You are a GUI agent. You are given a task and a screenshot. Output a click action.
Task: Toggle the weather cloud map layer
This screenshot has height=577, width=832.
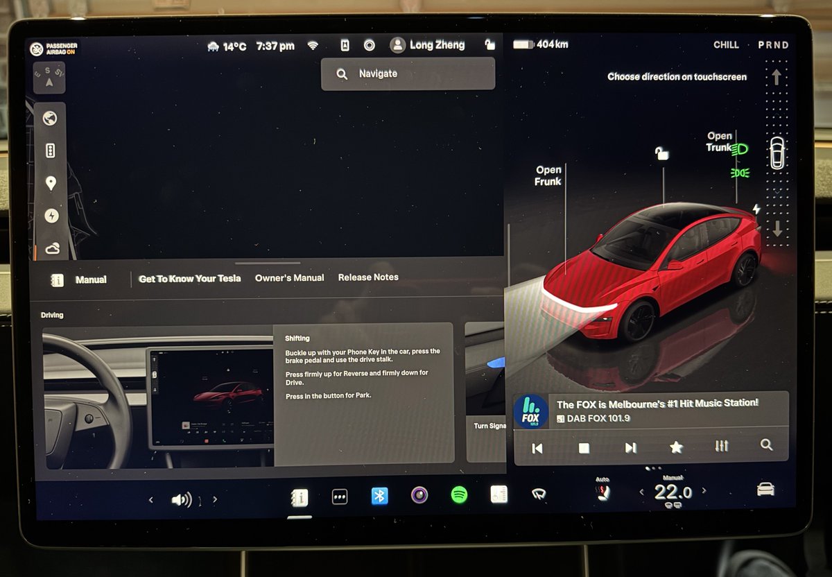[x=51, y=248]
